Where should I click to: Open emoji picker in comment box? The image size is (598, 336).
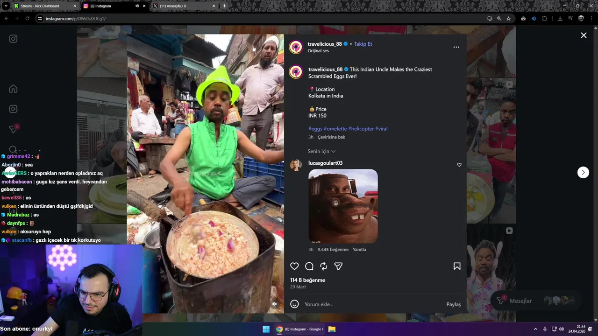(294, 304)
